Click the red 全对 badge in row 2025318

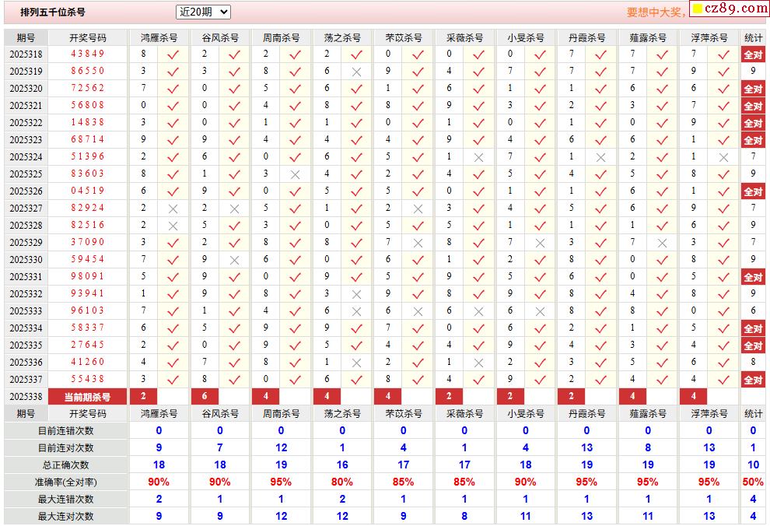click(753, 54)
